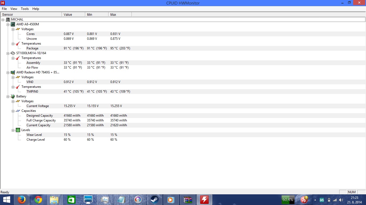
Task: Open Windows Store from the taskbar
Action: tap(71, 200)
